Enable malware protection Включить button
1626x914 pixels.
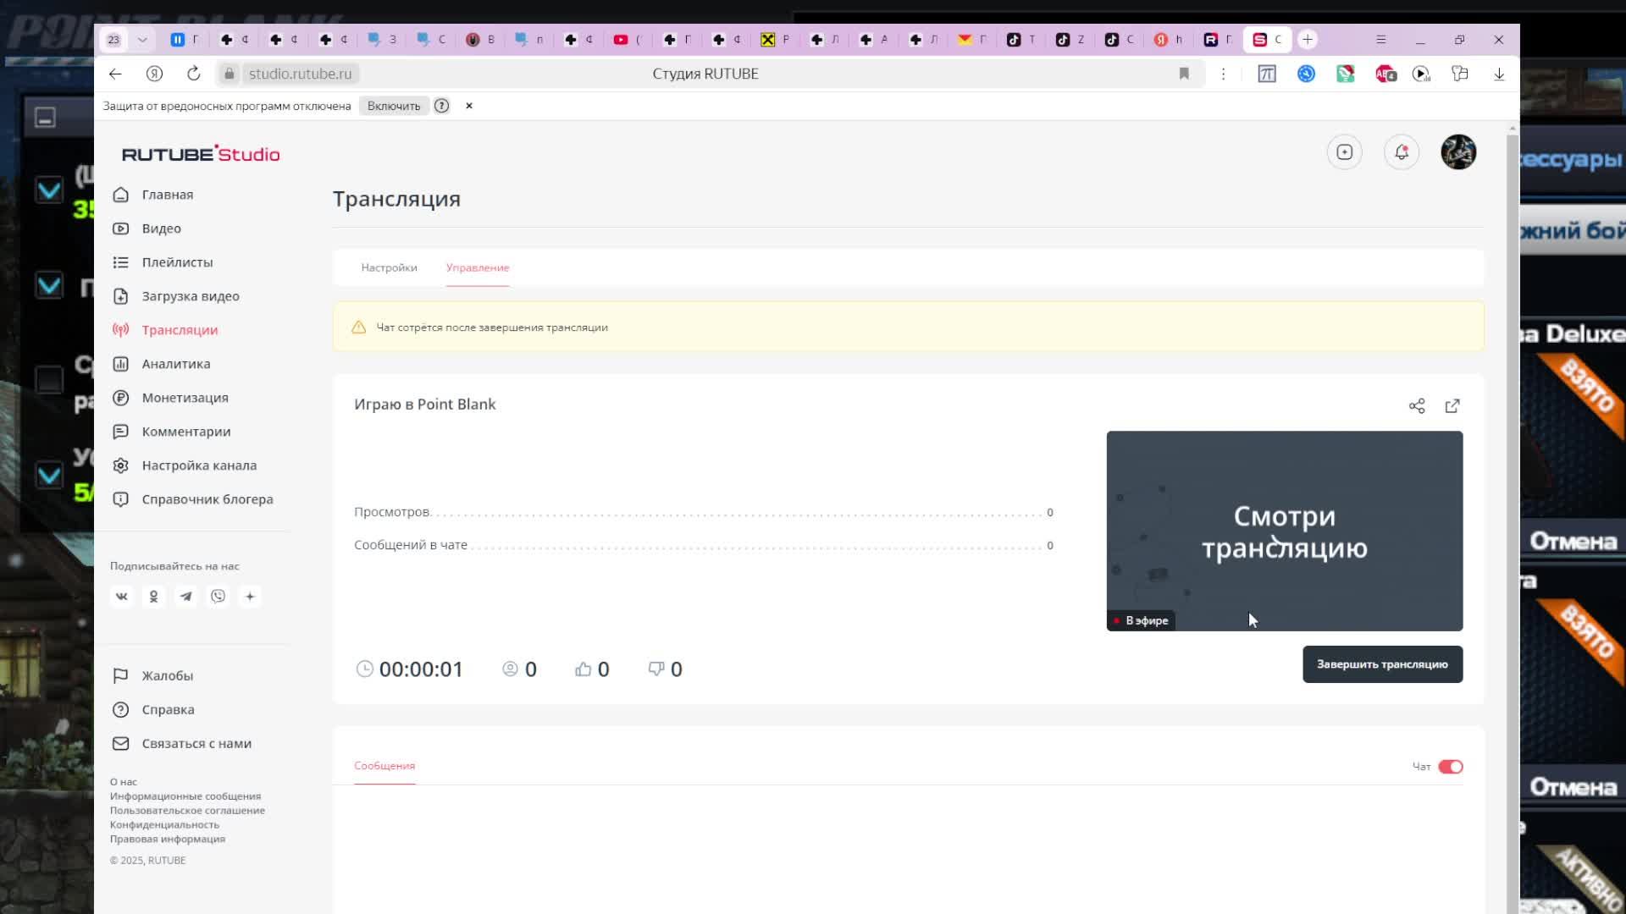pos(393,105)
